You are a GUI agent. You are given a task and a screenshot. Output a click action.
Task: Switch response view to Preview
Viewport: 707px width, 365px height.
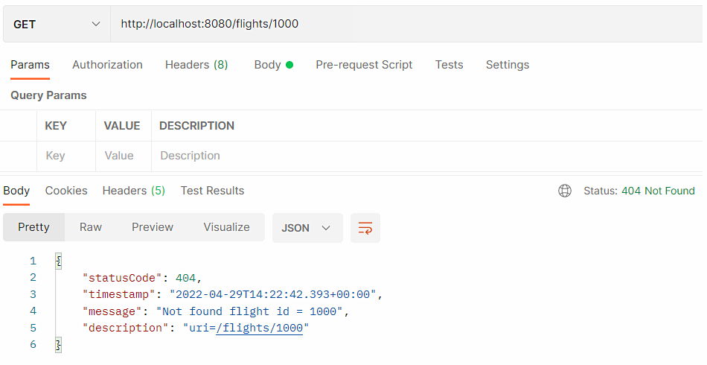coord(153,227)
